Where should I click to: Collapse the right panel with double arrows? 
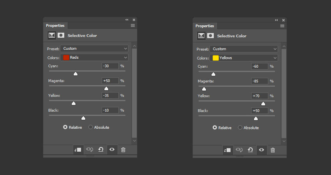click(276, 20)
